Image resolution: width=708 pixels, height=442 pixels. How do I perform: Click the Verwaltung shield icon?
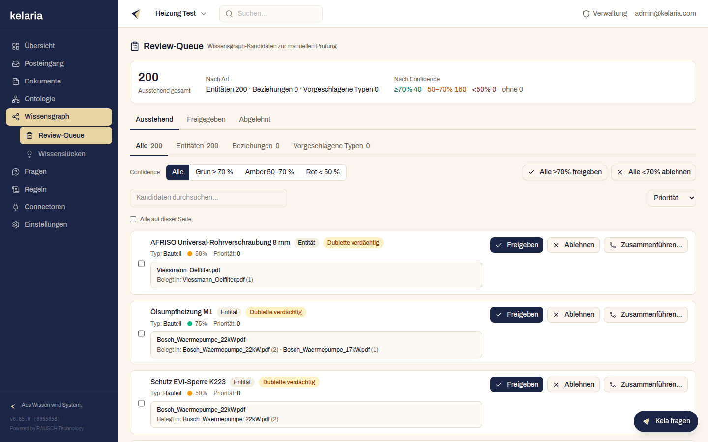pos(586,14)
